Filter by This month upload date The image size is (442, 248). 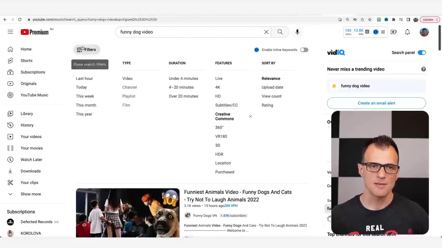pos(86,105)
